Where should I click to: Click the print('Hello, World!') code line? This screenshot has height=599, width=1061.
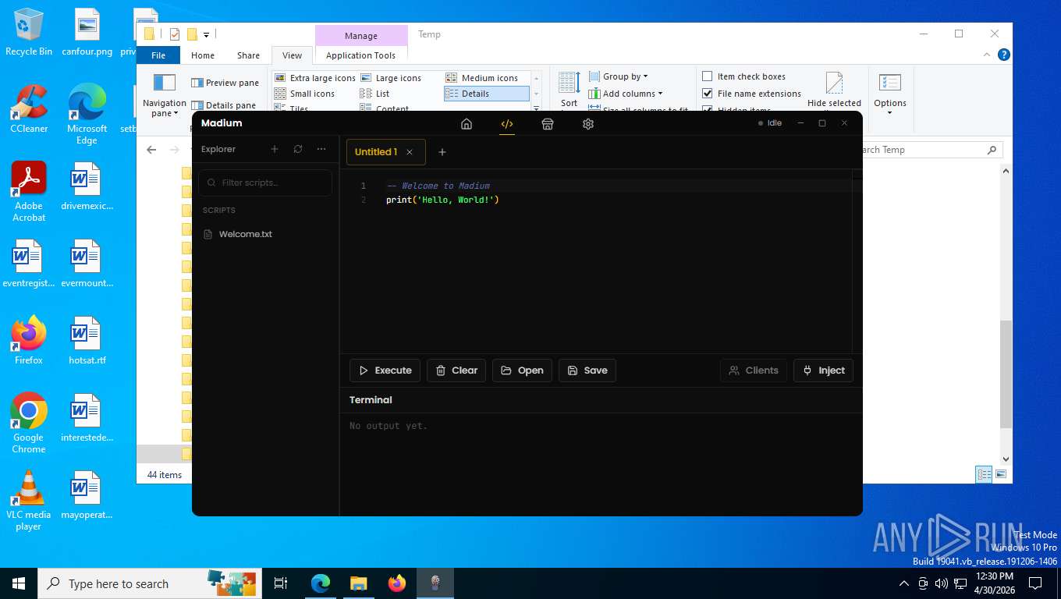click(442, 200)
